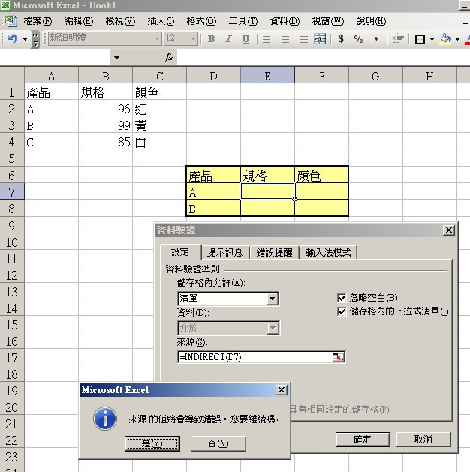The height and width of the screenshot is (472, 470).
Task: Click the Undo arrow icon
Action: click(12, 38)
